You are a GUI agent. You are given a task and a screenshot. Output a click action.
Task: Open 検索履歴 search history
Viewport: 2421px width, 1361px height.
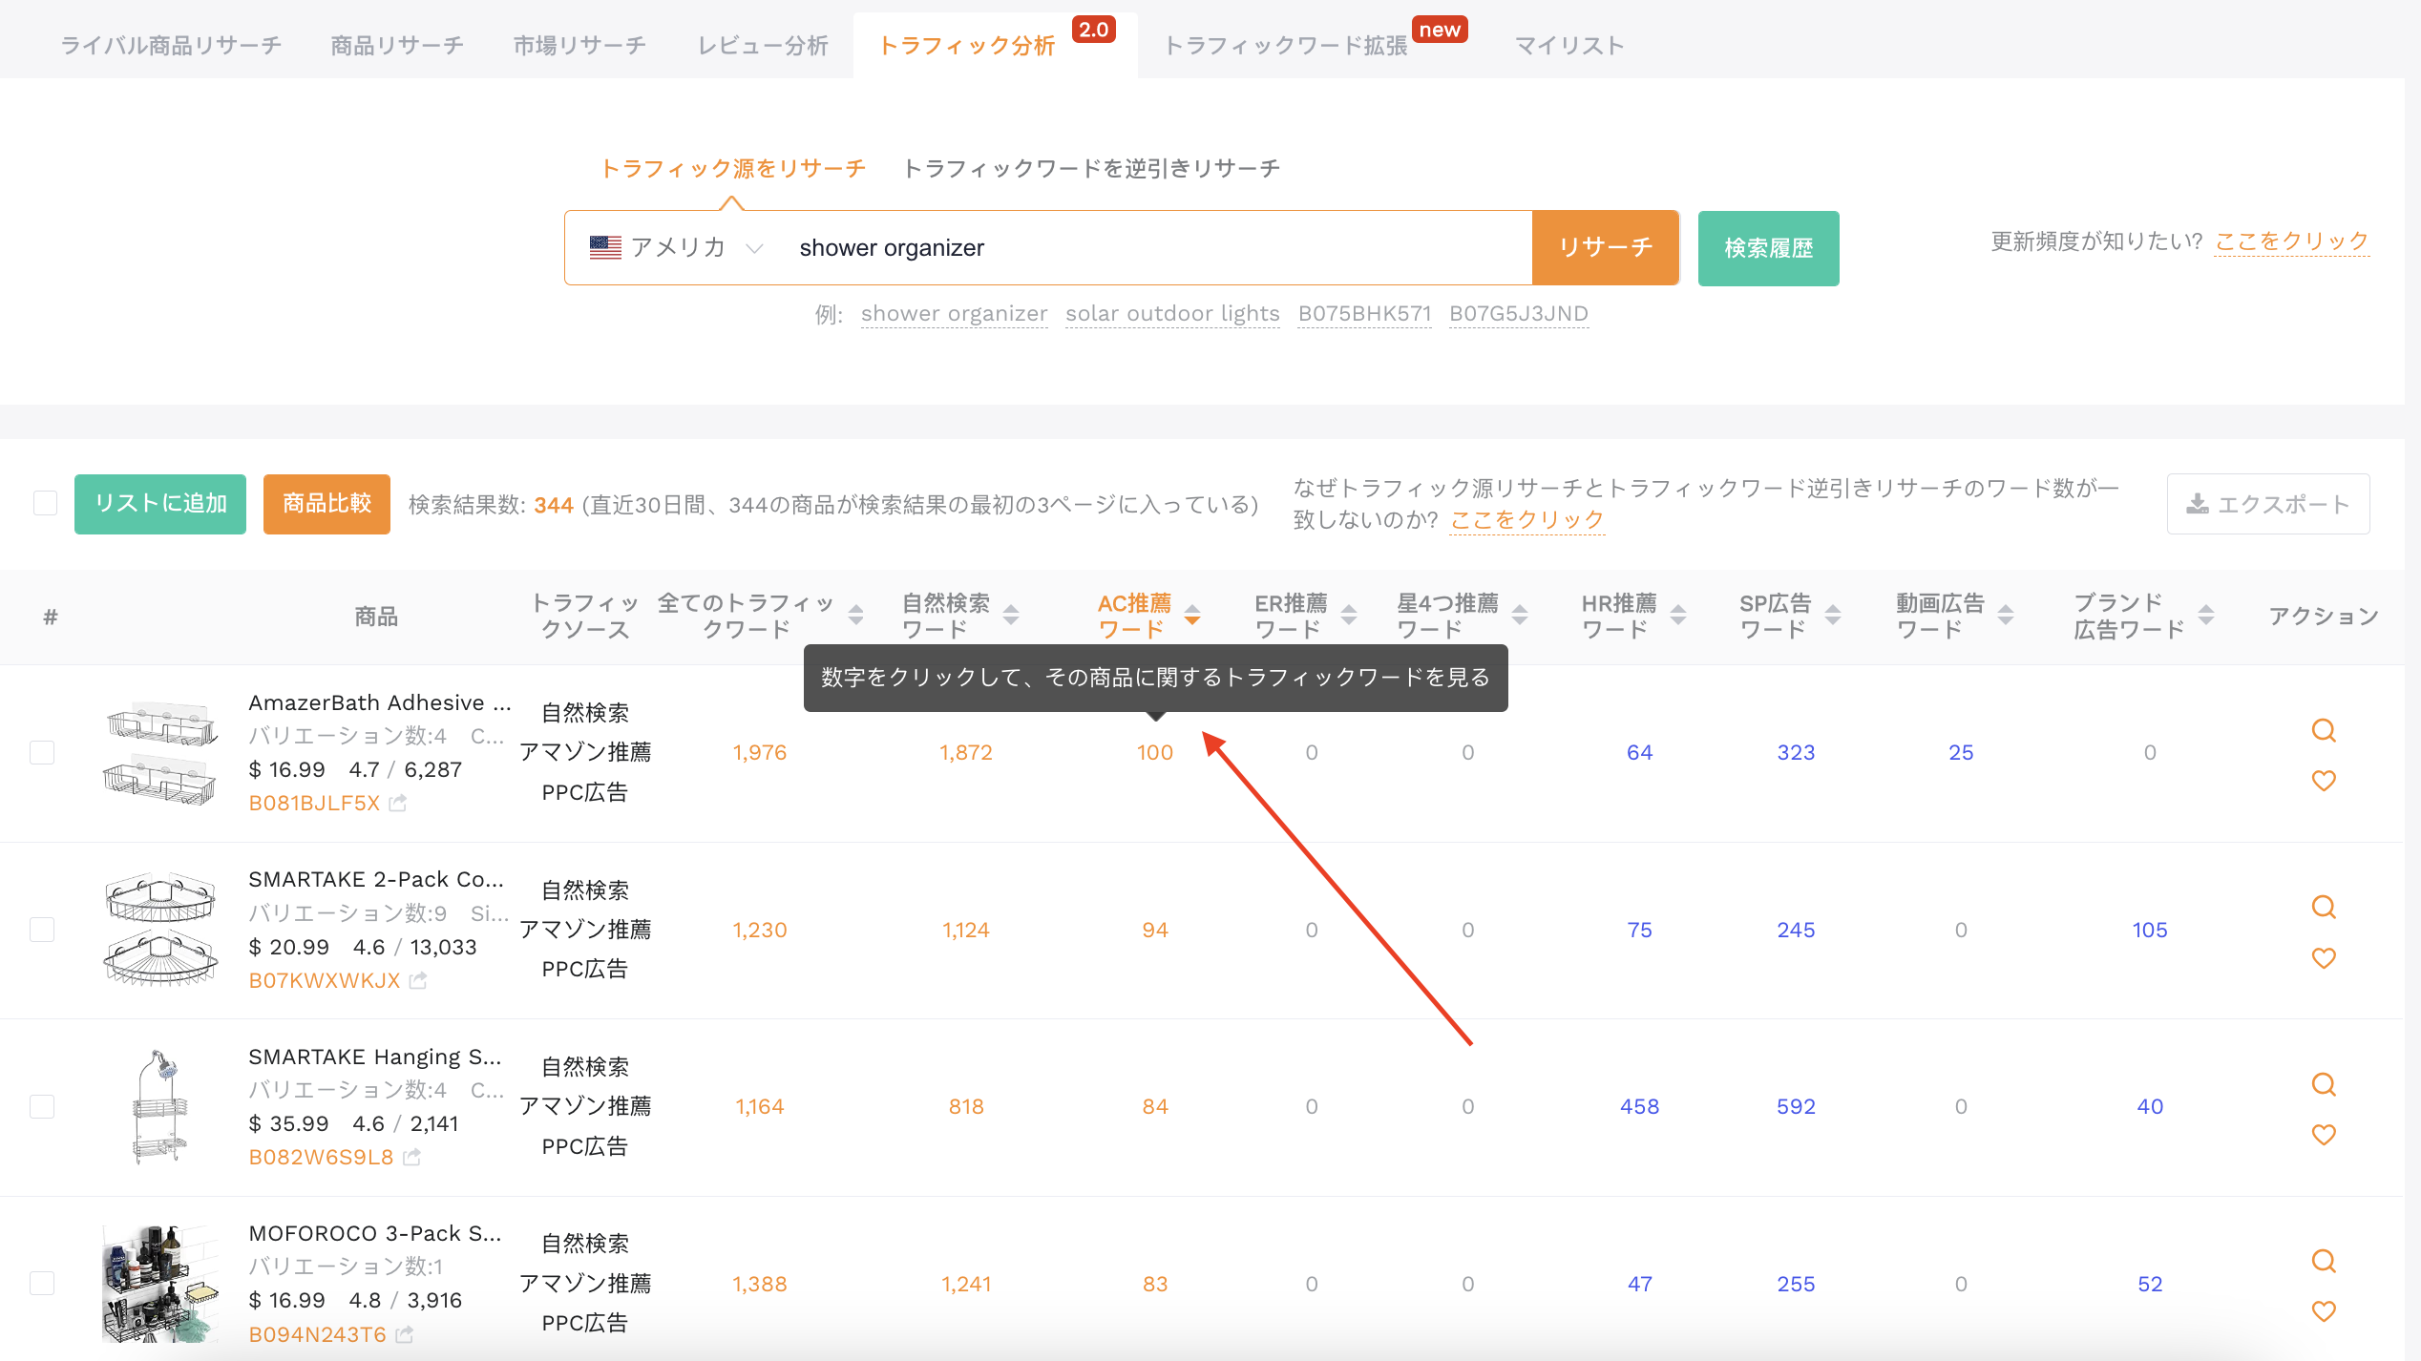(1768, 248)
